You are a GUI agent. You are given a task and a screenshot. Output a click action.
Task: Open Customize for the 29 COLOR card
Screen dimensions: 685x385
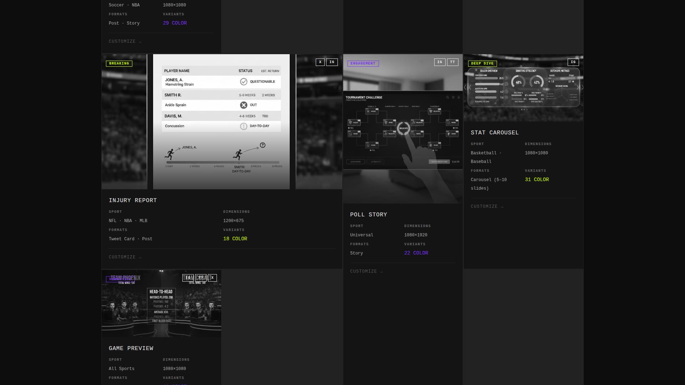(x=125, y=41)
